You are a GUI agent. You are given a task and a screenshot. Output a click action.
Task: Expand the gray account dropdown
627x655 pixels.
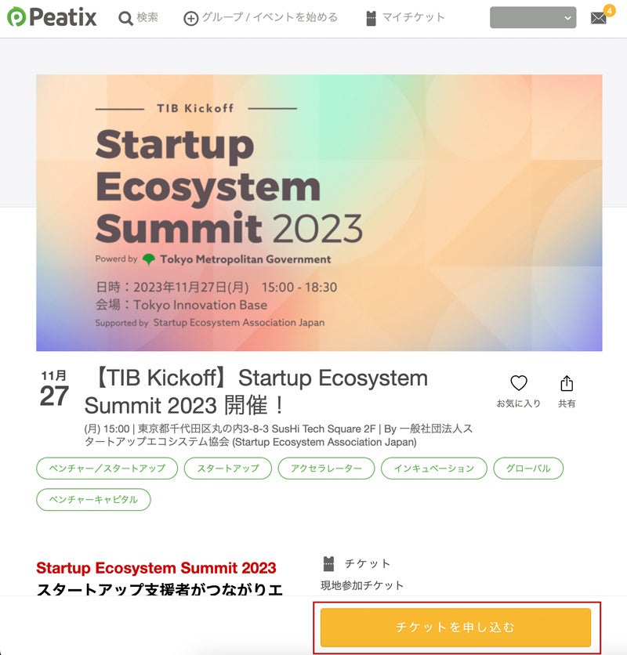(532, 17)
